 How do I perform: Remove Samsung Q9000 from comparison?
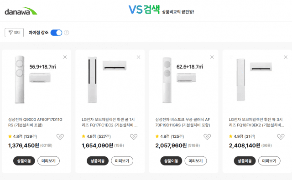65,57
